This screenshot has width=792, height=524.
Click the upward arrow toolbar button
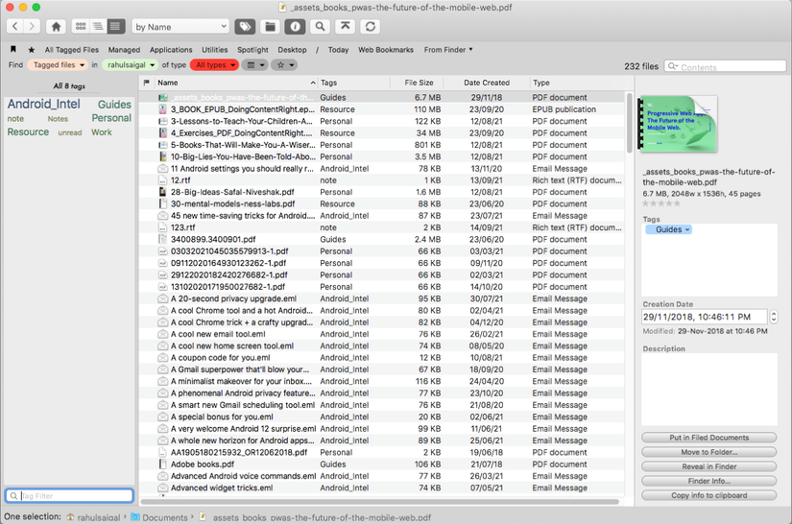coord(345,26)
